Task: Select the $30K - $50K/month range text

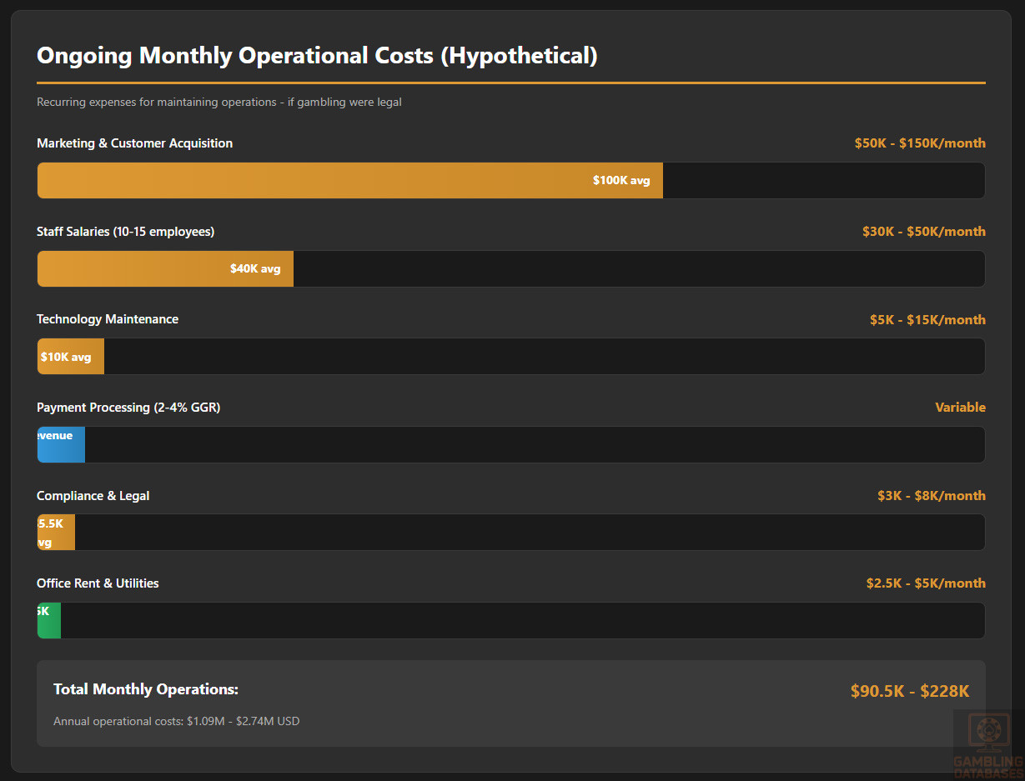Action: pos(923,232)
